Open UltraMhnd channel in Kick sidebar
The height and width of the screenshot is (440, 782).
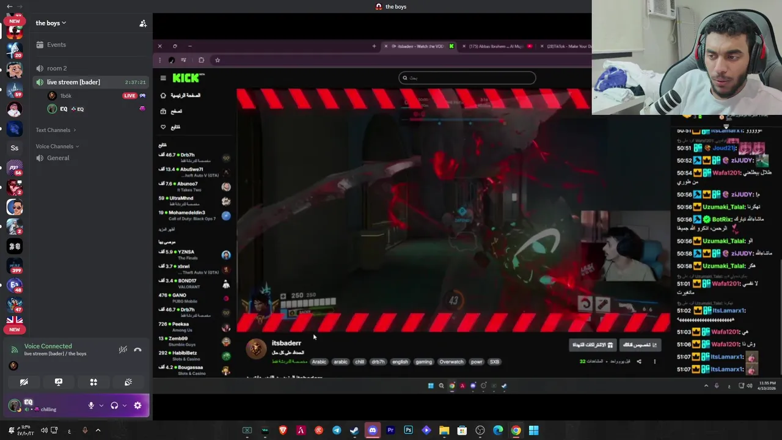(x=194, y=201)
